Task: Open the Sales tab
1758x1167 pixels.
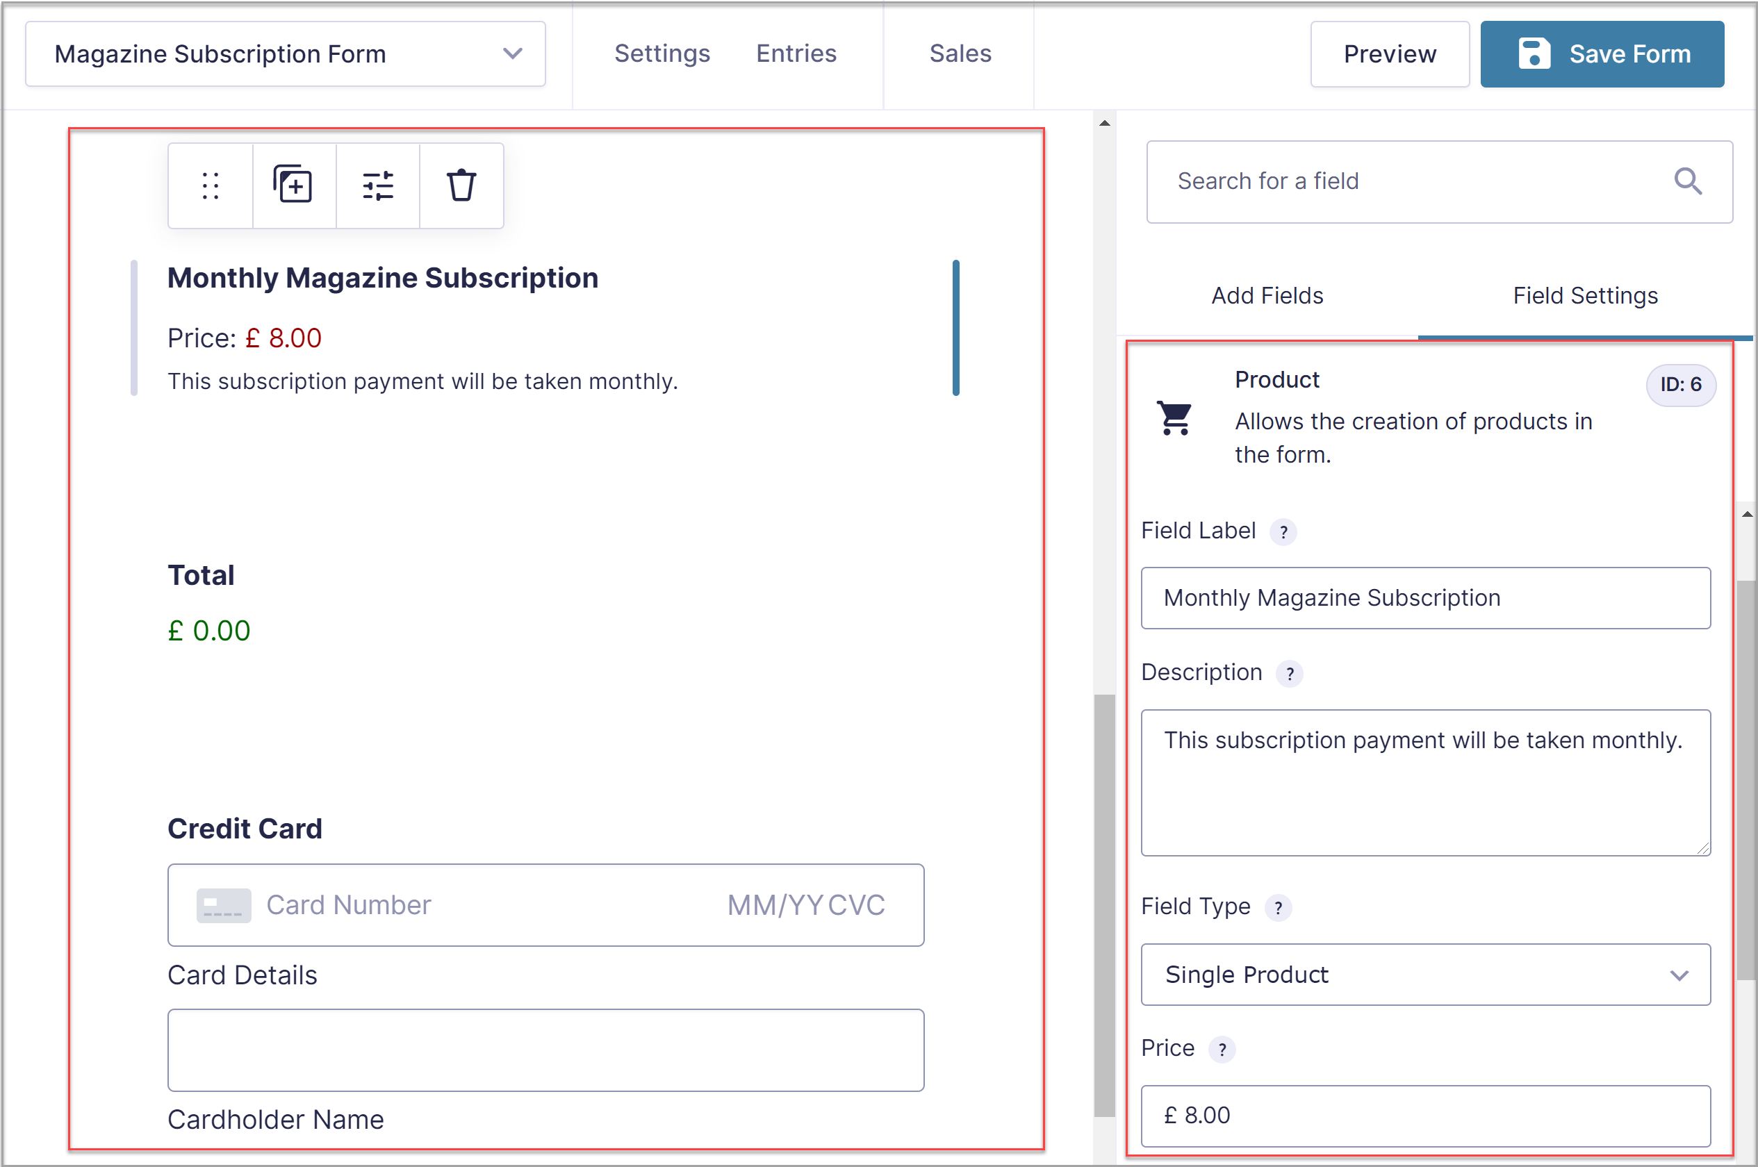Action: point(960,53)
